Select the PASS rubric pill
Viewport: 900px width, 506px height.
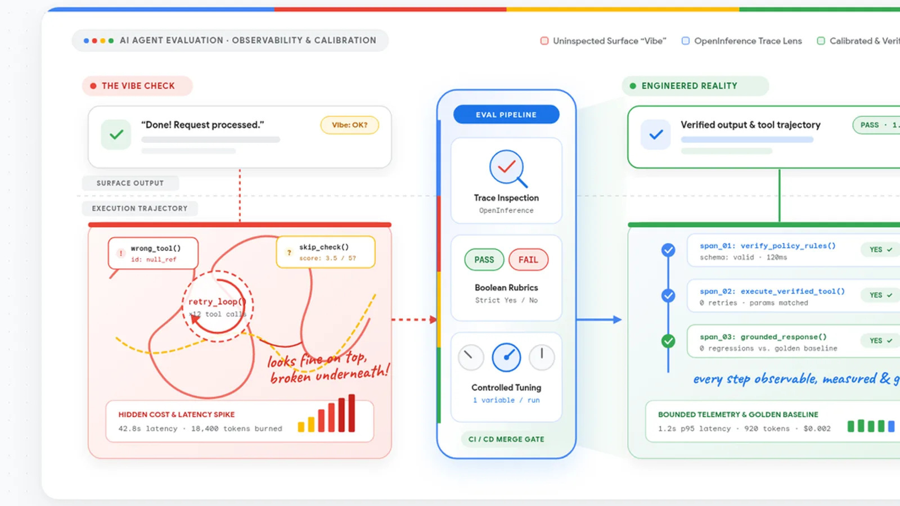pyautogui.click(x=484, y=260)
